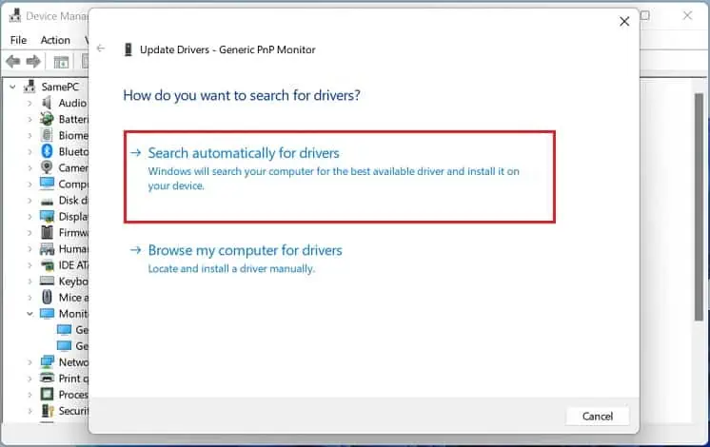Image resolution: width=710 pixels, height=447 pixels.
Task: Click the Forward toolbar arrow in Device Manager
Action: click(x=33, y=61)
